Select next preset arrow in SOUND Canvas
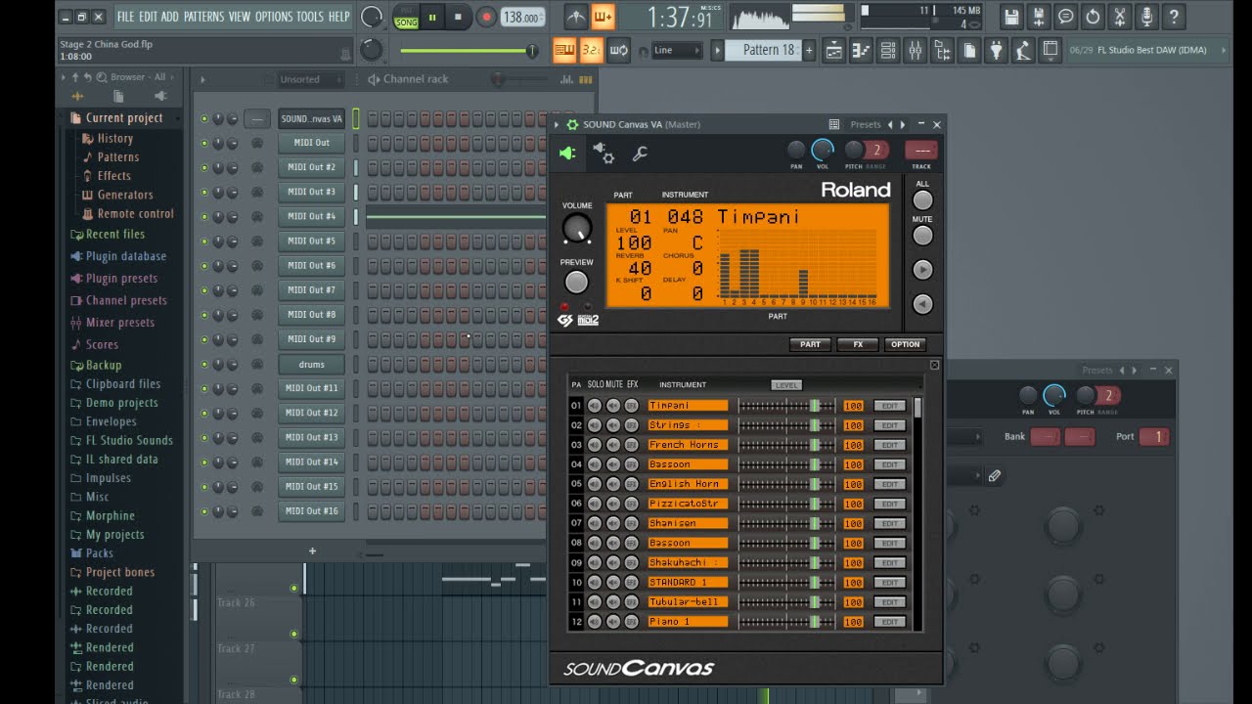Viewport: 1252px width, 704px height. coord(903,124)
